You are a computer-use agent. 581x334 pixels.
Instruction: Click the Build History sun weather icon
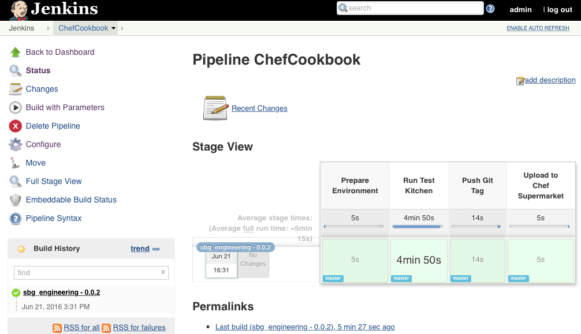tap(21, 249)
